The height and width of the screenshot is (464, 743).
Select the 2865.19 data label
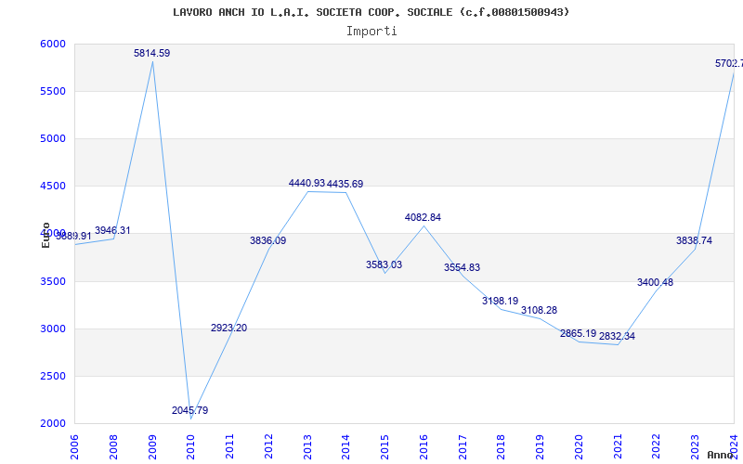[578, 333]
